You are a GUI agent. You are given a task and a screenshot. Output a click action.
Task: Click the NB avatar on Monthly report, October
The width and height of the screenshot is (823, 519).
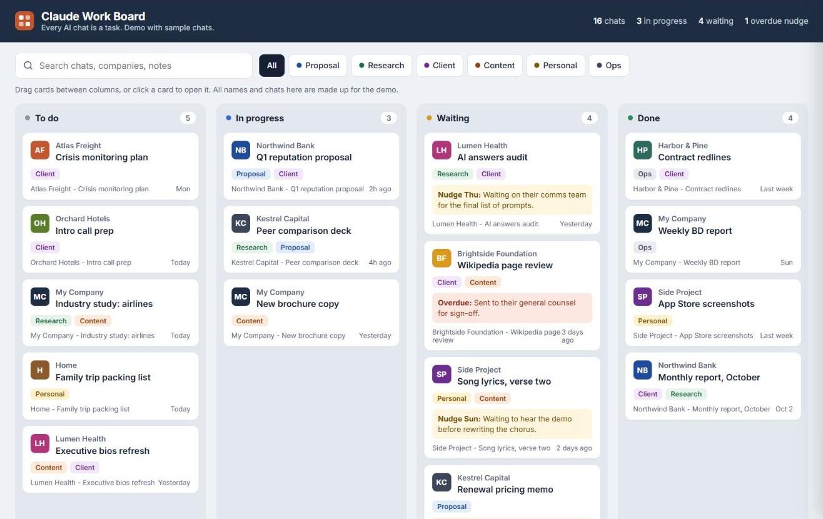[x=642, y=370]
